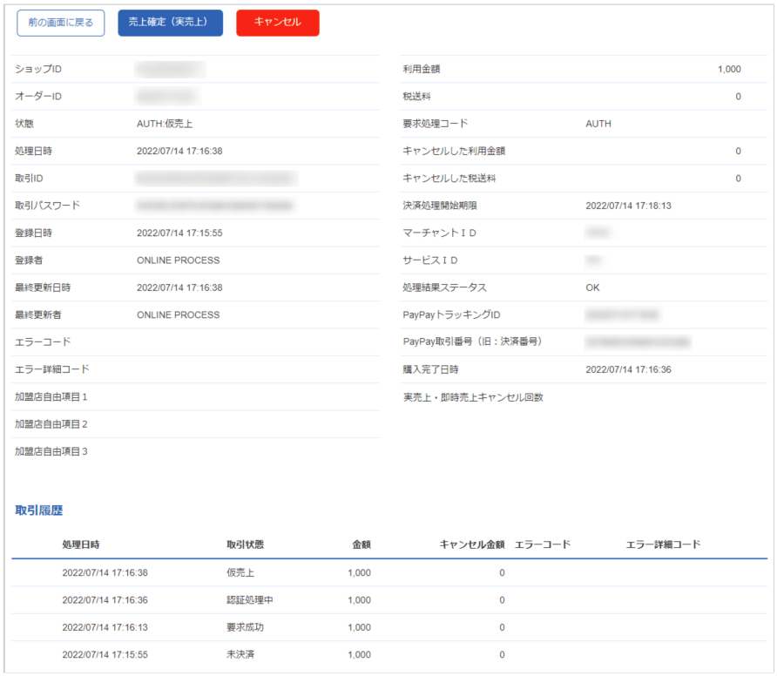777x676 pixels.
Task: Select the 利用金額 value 1,000
Action: [729, 70]
